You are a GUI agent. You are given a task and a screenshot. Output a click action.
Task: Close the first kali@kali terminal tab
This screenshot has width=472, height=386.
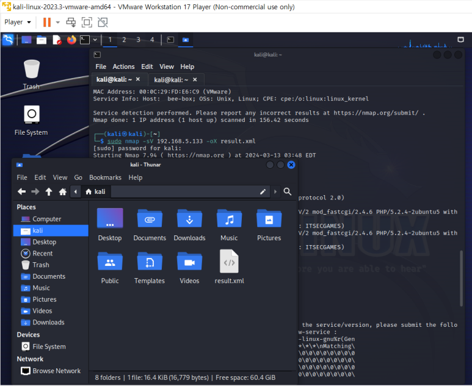(x=138, y=79)
